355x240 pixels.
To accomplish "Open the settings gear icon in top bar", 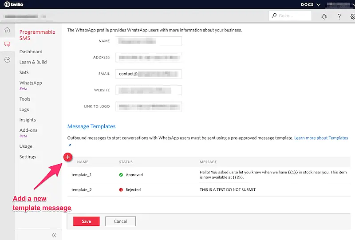I will tap(352, 16).
